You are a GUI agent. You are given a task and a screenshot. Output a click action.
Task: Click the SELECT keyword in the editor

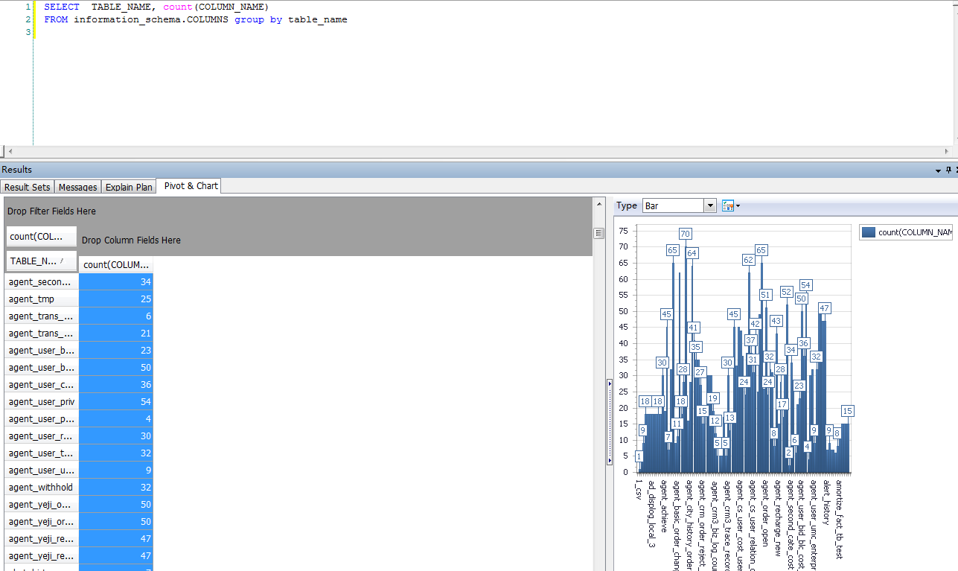62,7
